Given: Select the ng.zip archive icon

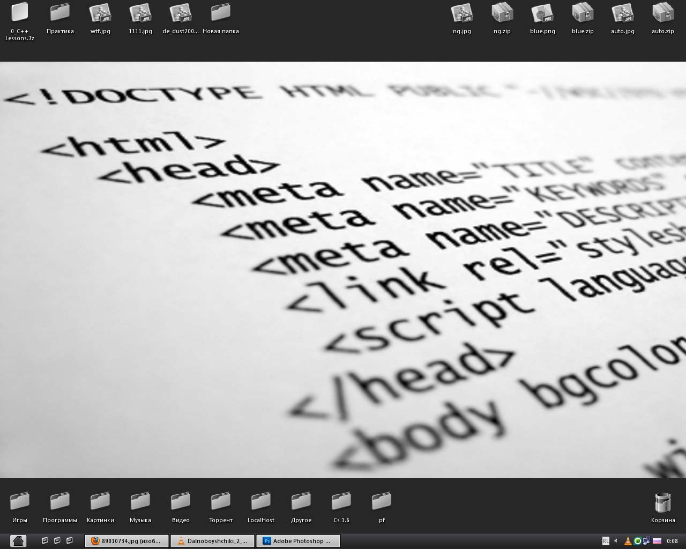Looking at the screenshot, I should coord(502,12).
